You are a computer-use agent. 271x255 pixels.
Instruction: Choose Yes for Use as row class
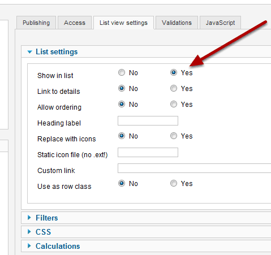coord(174,183)
